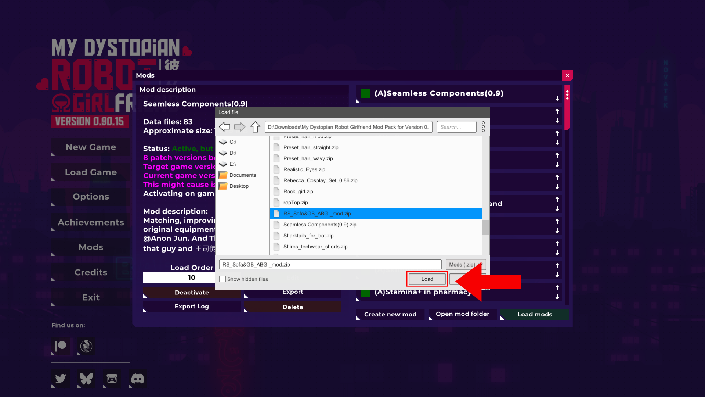Open Credits menu item
This screenshot has width=705, height=397.
[x=91, y=272]
